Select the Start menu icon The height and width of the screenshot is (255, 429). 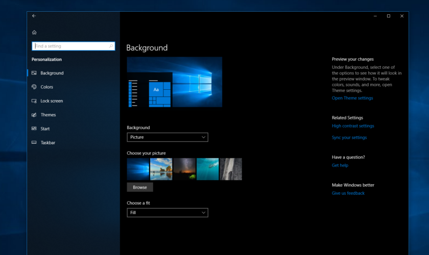[34, 129]
